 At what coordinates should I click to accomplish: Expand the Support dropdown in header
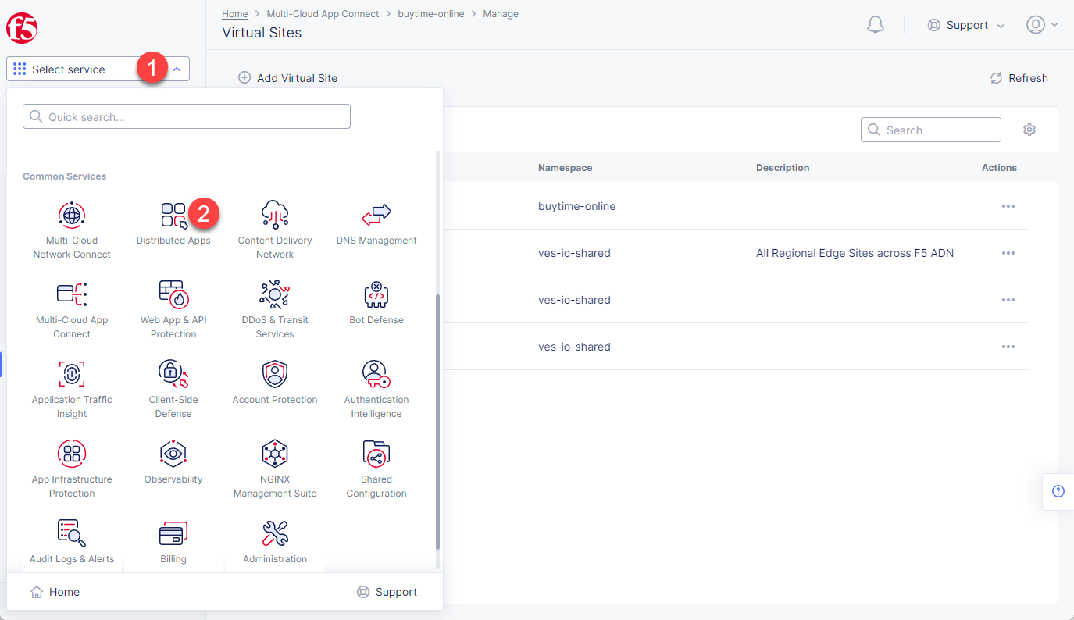pos(965,25)
